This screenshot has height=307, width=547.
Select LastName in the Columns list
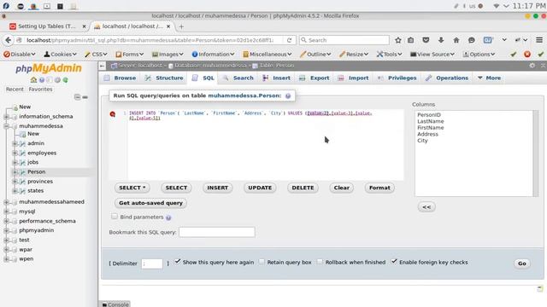pos(431,121)
